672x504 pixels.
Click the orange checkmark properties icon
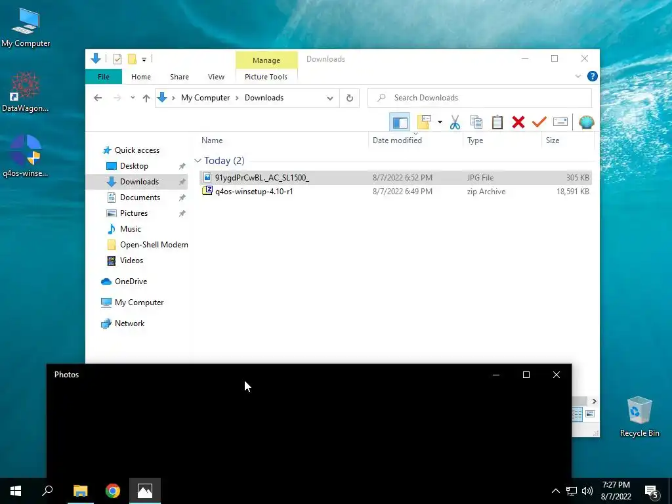[x=539, y=122]
